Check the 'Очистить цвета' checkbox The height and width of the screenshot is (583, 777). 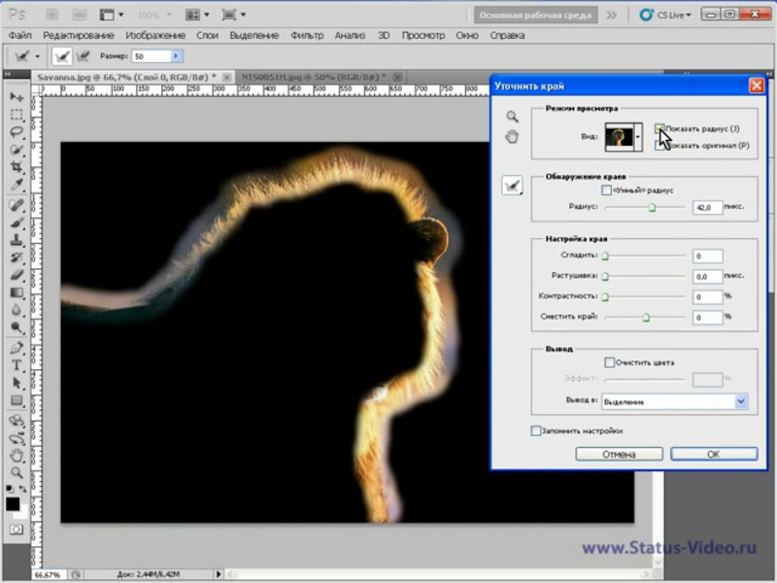(610, 362)
